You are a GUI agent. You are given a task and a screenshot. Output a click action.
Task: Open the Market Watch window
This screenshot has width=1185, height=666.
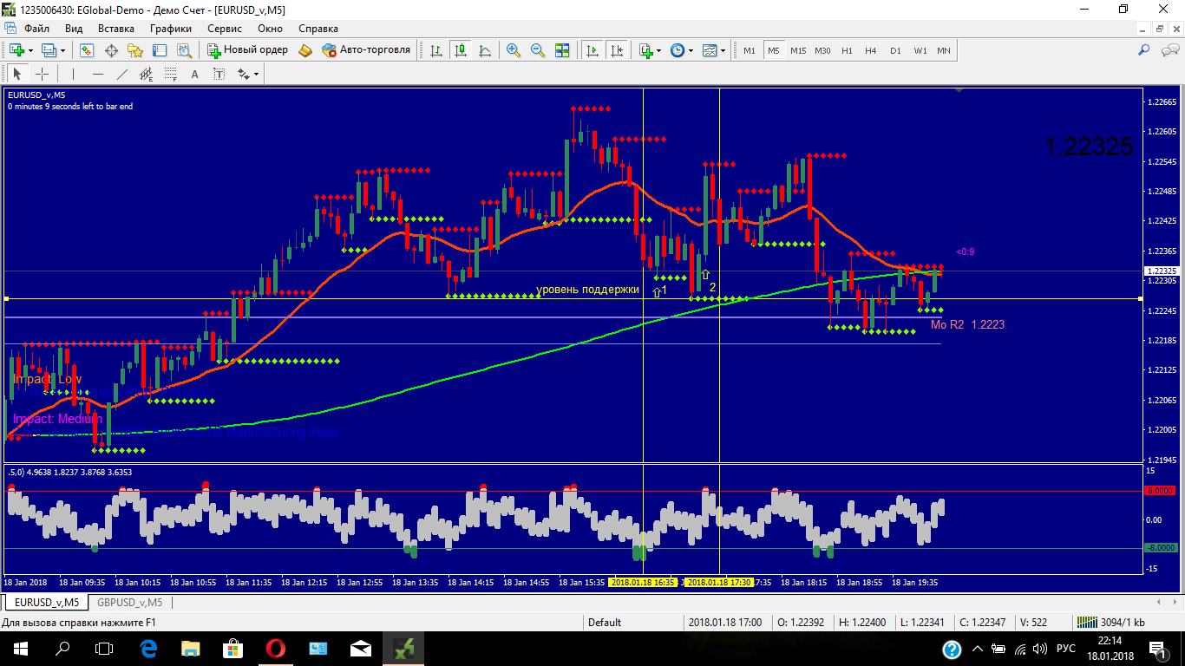point(87,50)
